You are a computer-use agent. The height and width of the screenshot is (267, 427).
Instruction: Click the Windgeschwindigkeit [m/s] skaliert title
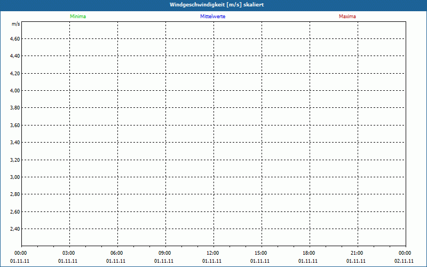(217, 5)
